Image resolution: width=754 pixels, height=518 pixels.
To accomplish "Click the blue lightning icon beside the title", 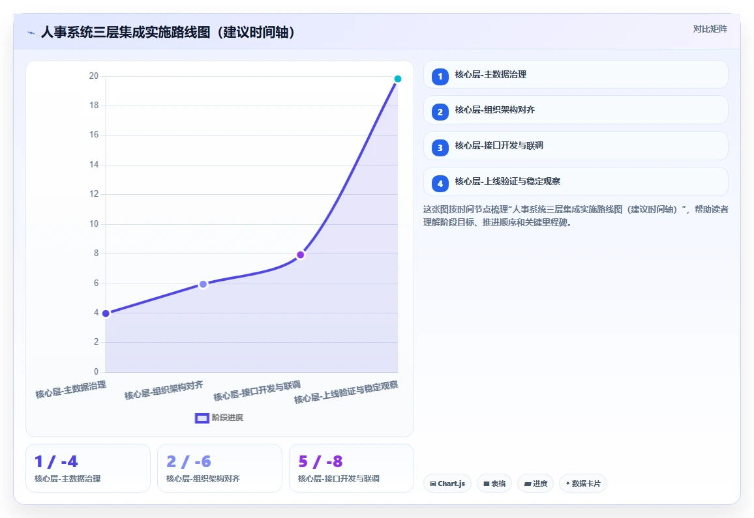I will pyautogui.click(x=31, y=33).
